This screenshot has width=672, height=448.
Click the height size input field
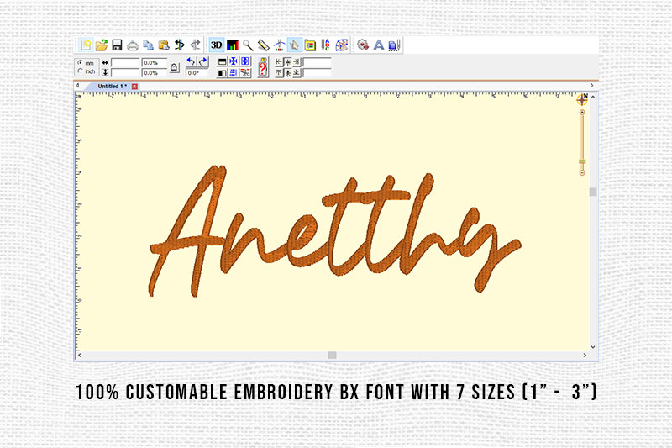coord(125,72)
